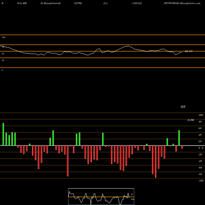Click the MR axis label '-60'
The image size is (205, 205).
200,168
